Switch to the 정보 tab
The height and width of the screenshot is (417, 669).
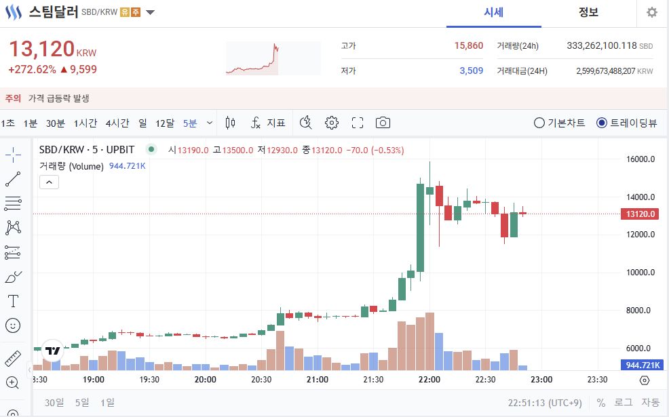pos(588,12)
